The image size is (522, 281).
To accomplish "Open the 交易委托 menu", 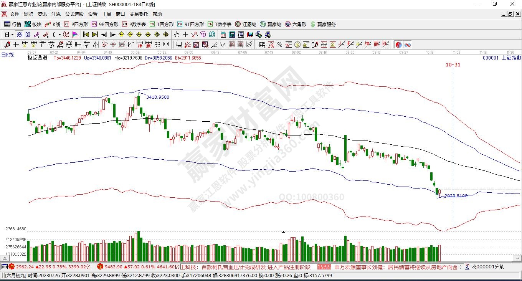I will coord(139,14).
